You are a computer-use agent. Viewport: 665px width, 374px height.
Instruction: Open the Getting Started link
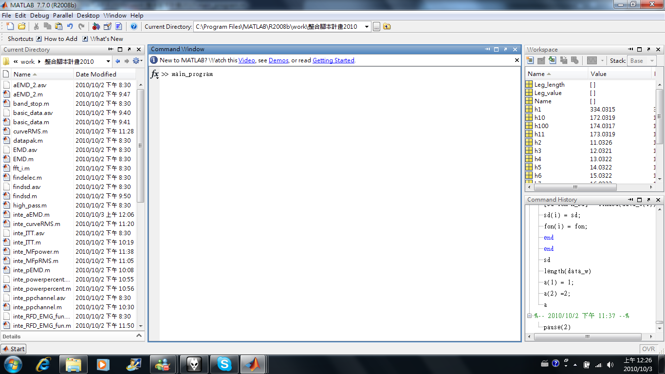point(333,60)
